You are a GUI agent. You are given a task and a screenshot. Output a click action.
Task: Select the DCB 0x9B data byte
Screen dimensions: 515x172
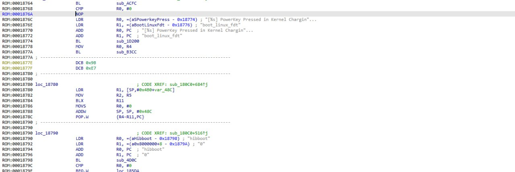(x=86, y=63)
